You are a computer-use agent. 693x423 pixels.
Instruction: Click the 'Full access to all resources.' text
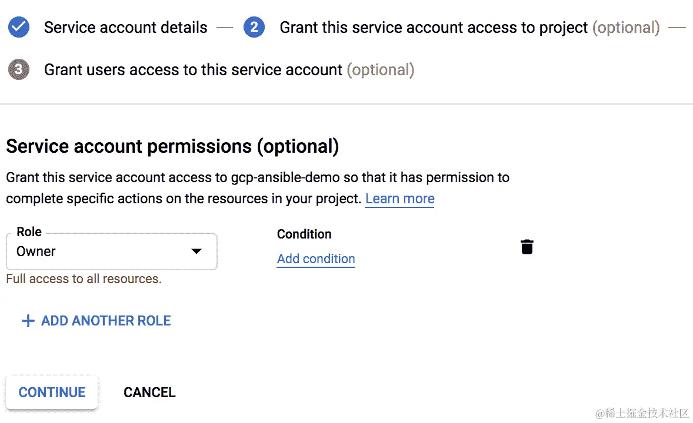click(84, 279)
